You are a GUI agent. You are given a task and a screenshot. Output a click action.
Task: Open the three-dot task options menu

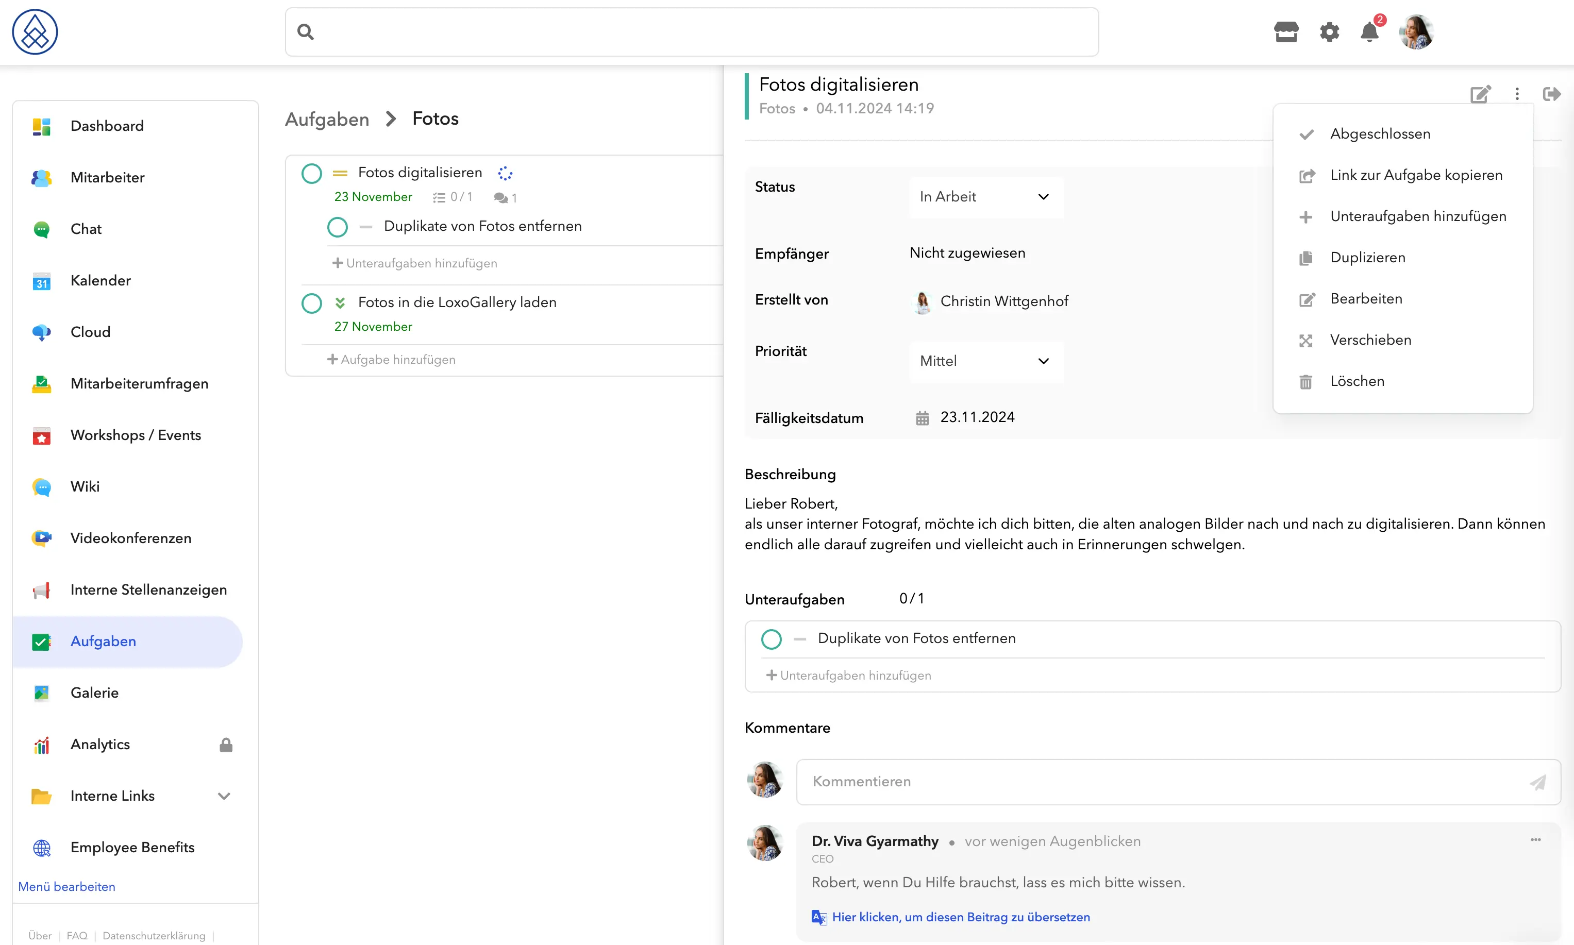(1517, 94)
